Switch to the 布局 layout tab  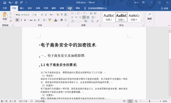pyautogui.click(x=38, y=8)
